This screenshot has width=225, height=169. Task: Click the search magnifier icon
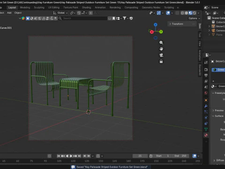(60, 18)
